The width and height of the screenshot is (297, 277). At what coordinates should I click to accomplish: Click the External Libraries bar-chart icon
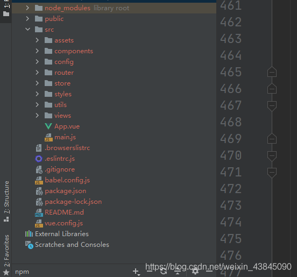point(29,234)
